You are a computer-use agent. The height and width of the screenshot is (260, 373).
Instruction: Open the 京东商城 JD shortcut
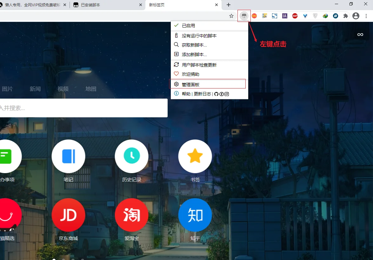(x=68, y=215)
